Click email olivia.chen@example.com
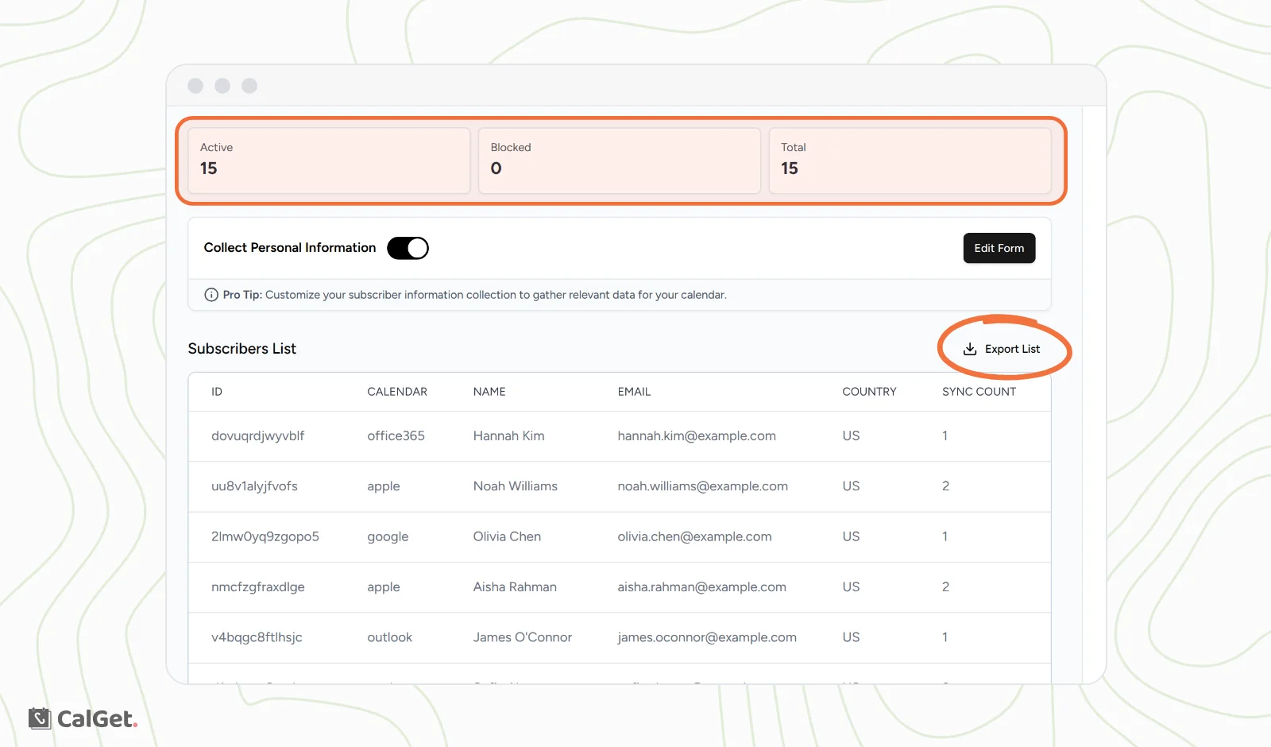The width and height of the screenshot is (1271, 747). pos(694,536)
